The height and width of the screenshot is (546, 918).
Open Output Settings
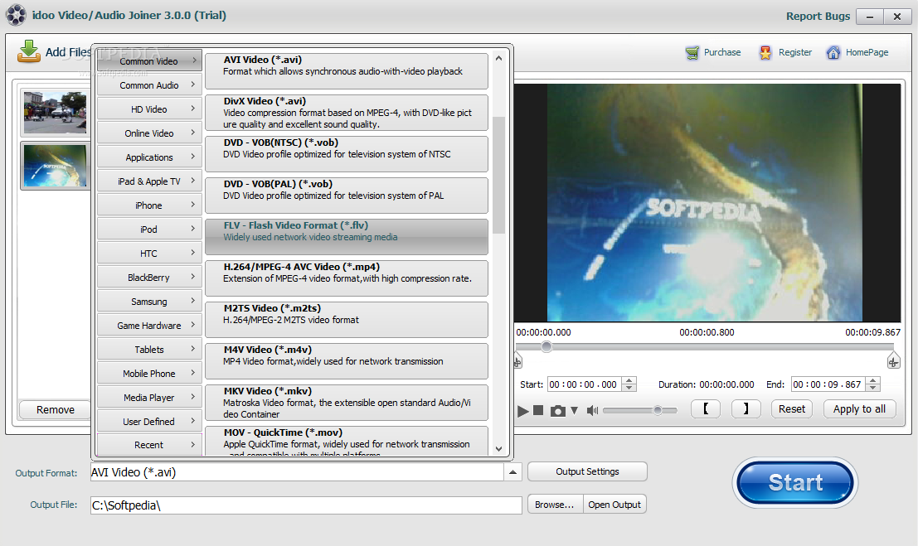587,471
